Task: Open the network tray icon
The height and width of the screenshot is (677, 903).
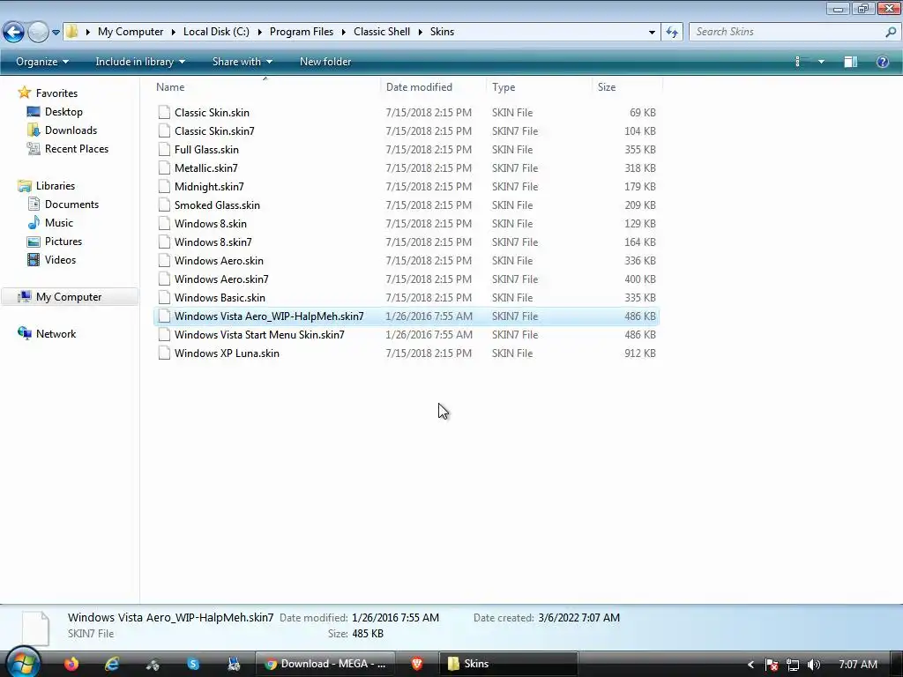Action: 793,665
